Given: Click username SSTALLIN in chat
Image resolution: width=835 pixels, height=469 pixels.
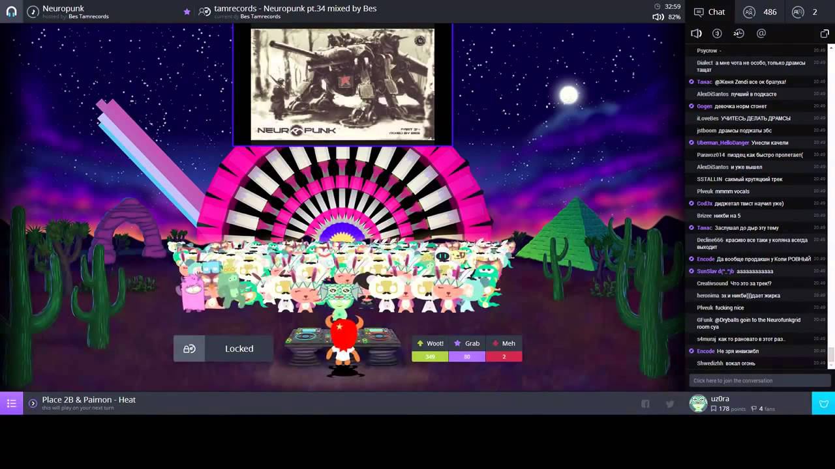Looking at the screenshot, I should (710, 179).
